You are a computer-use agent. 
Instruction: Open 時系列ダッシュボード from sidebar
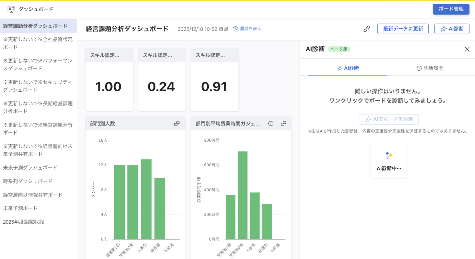point(28,181)
